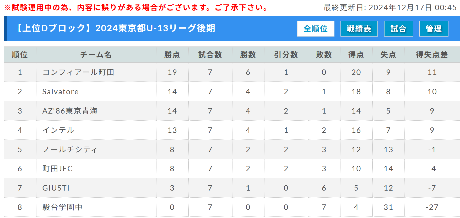Open the 試合 tab

[x=399, y=28]
